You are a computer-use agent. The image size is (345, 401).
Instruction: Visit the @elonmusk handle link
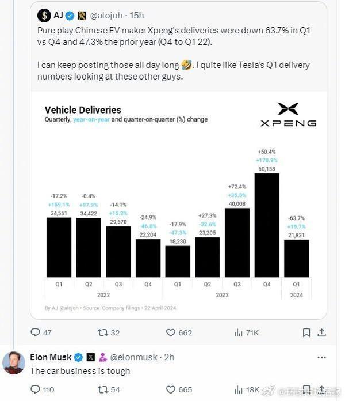pos(135,357)
